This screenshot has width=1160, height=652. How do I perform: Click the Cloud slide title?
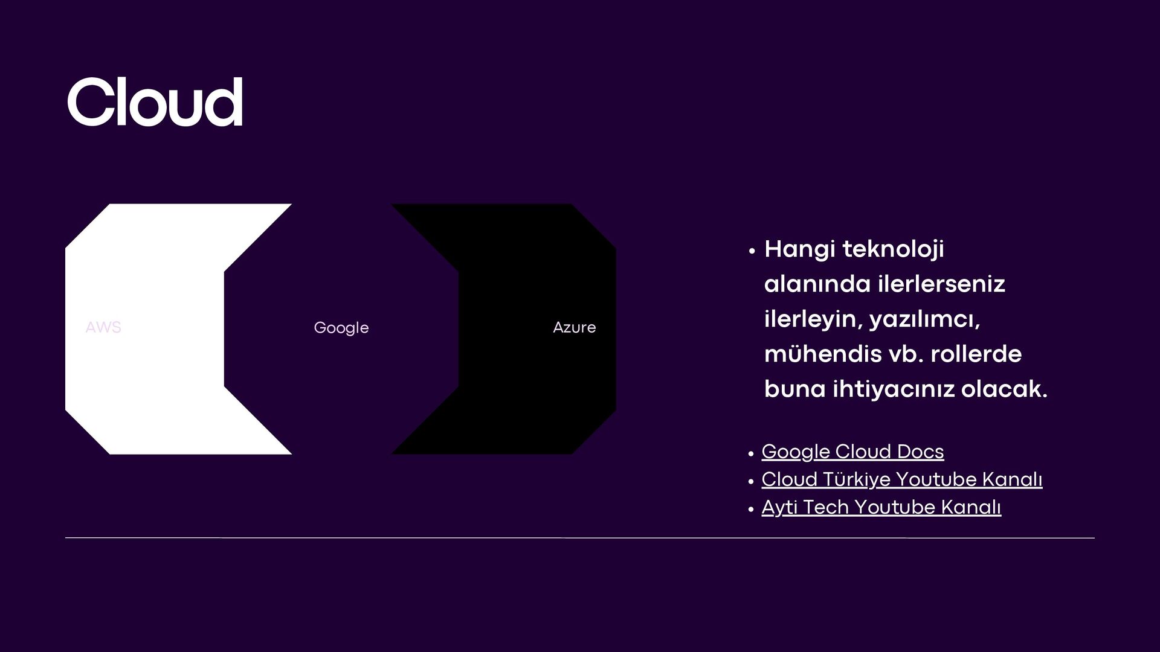pyautogui.click(x=155, y=102)
